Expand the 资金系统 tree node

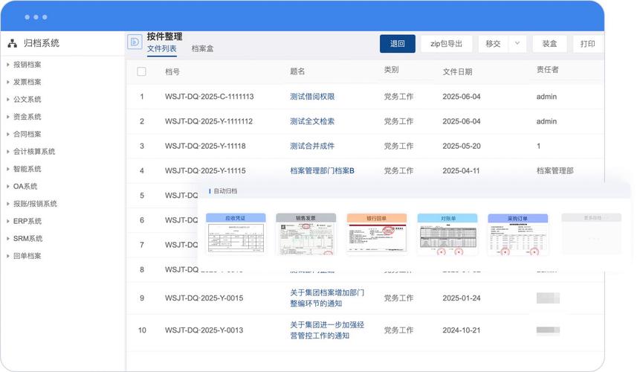pos(7,117)
